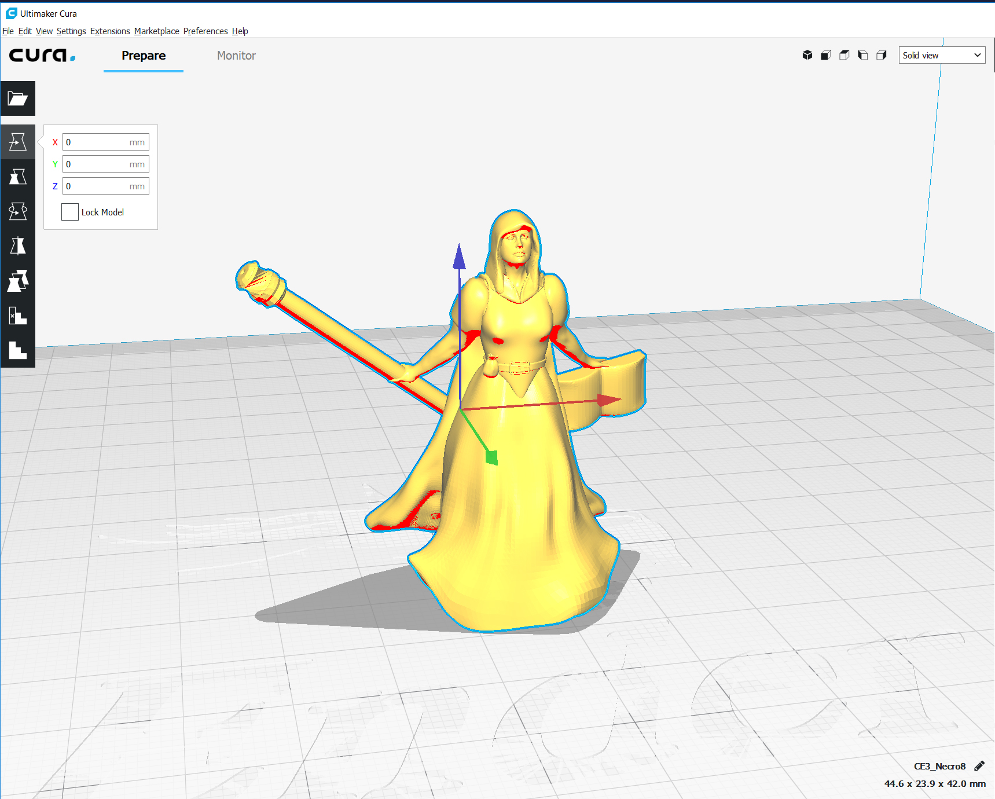Open the Preferences menu
This screenshot has height=799, width=995.
click(205, 31)
